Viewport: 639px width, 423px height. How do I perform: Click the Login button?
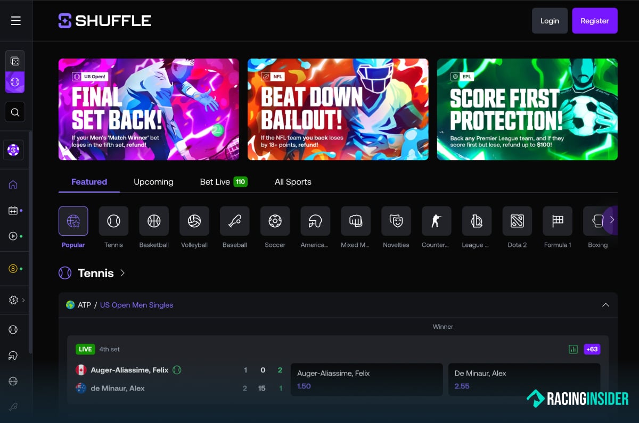point(550,21)
